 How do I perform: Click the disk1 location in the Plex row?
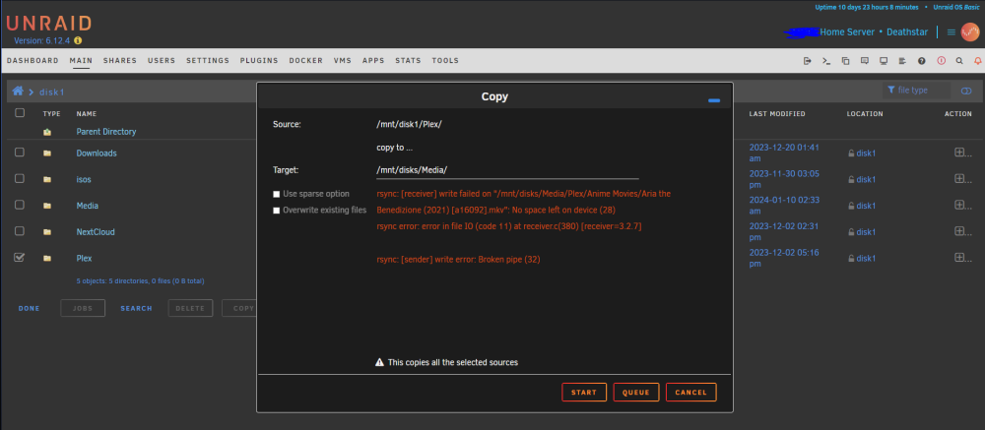click(x=866, y=259)
